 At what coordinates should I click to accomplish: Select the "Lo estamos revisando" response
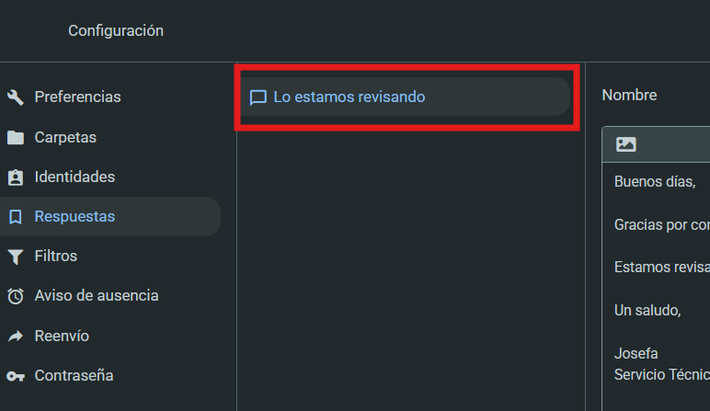(x=349, y=96)
